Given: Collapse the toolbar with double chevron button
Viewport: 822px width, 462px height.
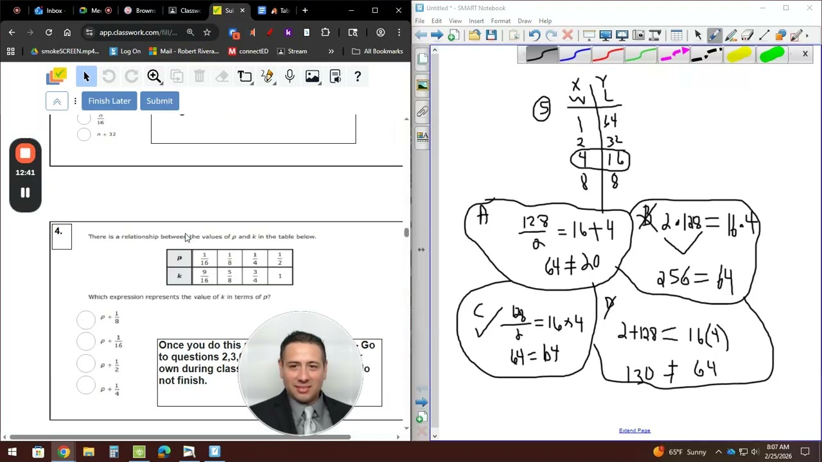Looking at the screenshot, I should [57, 101].
